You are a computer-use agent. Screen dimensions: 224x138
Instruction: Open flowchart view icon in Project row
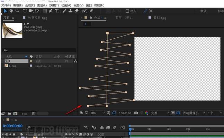point(75,61)
